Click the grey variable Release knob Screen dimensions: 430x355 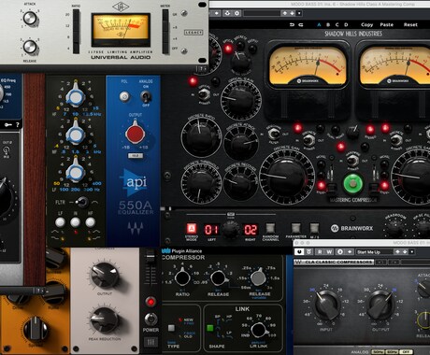tap(258, 277)
